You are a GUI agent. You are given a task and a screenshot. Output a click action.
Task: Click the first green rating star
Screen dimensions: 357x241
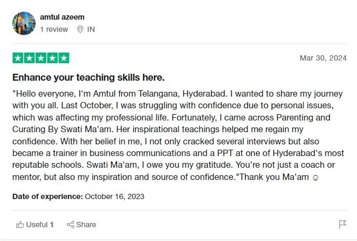pyautogui.click(x=18, y=58)
